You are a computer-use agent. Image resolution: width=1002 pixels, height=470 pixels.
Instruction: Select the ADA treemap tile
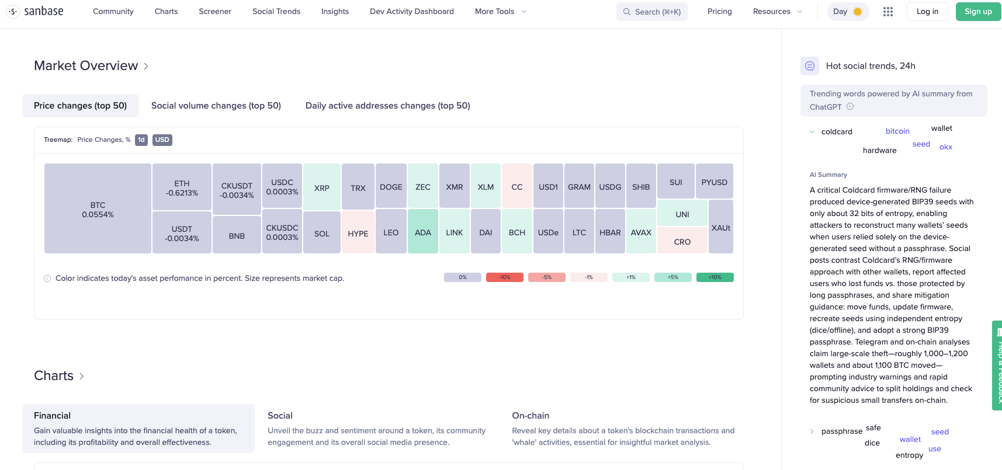[x=423, y=231]
